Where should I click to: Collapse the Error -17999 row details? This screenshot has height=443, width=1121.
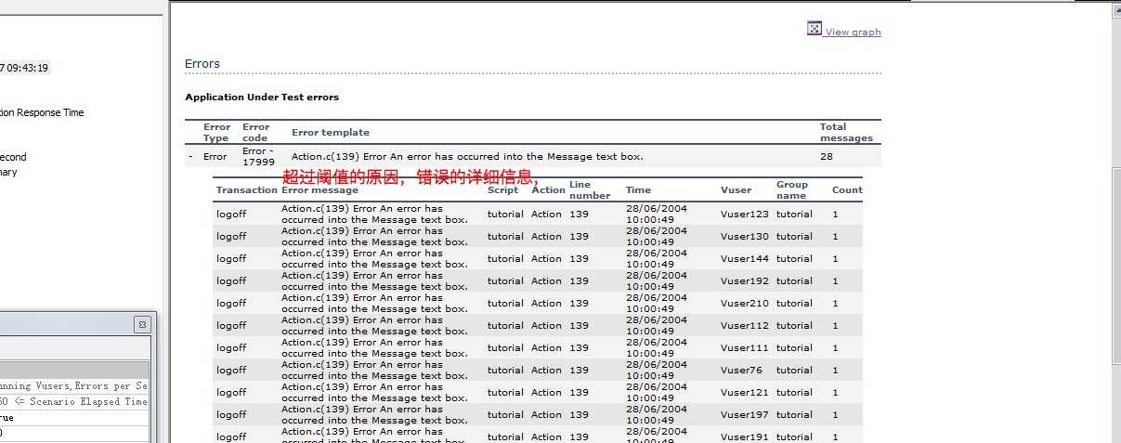[191, 157]
